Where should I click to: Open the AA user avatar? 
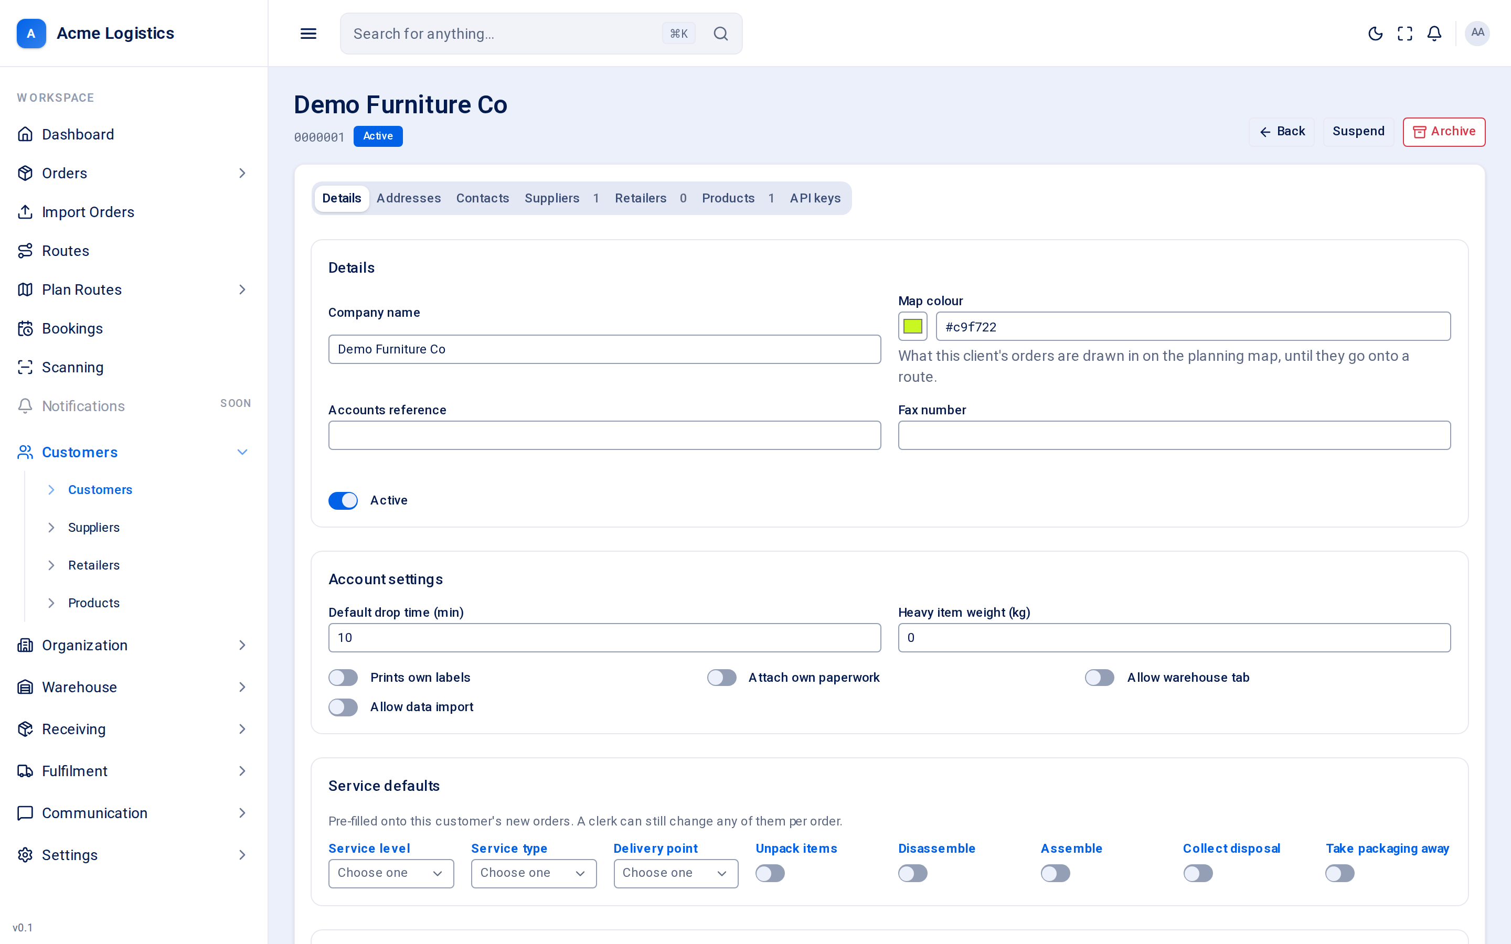(x=1477, y=33)
